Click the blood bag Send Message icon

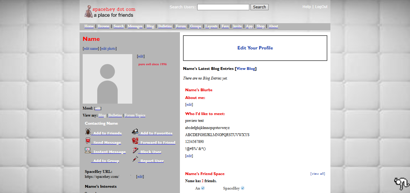coord(88,141)
